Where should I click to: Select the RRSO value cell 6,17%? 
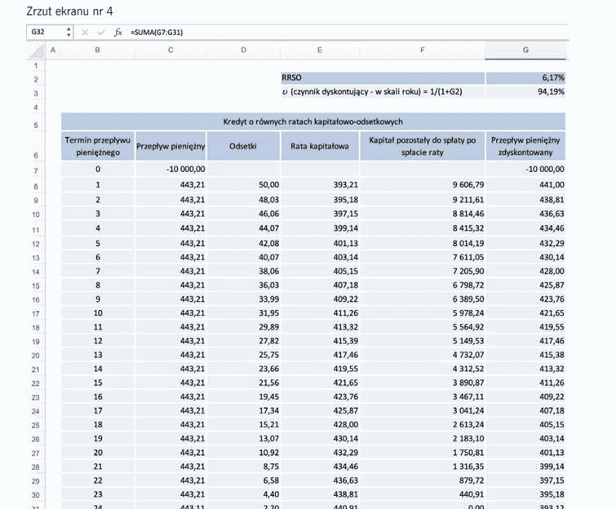525,77
